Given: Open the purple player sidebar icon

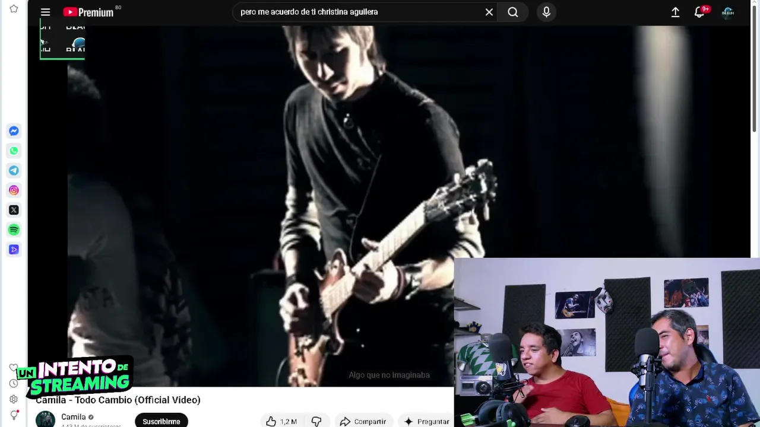Looking at the screenshot, I should (14, 250).
